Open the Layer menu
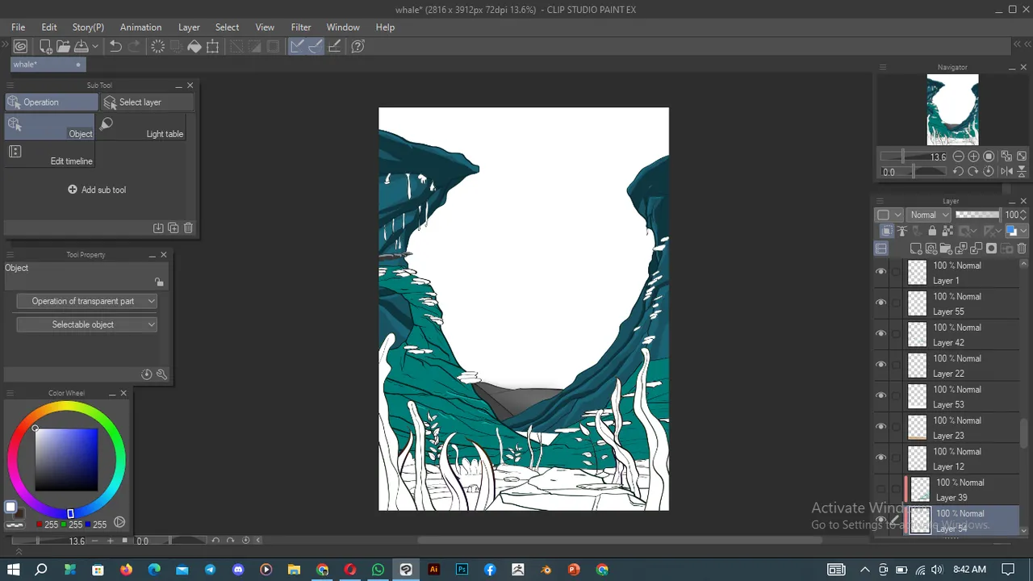Viewport: 1033px width, 581px height. tap(189, 27)
